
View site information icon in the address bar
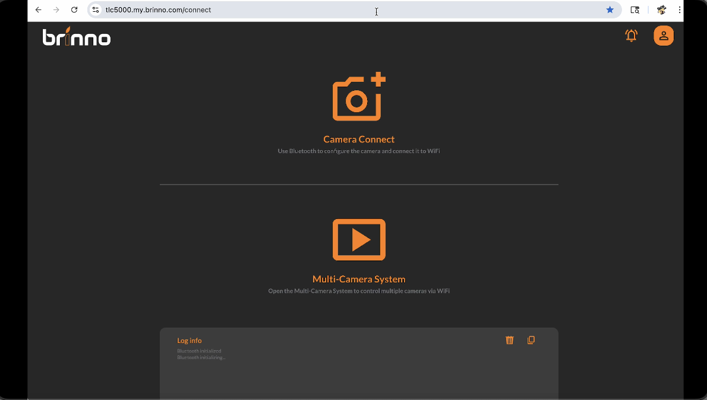96,10
